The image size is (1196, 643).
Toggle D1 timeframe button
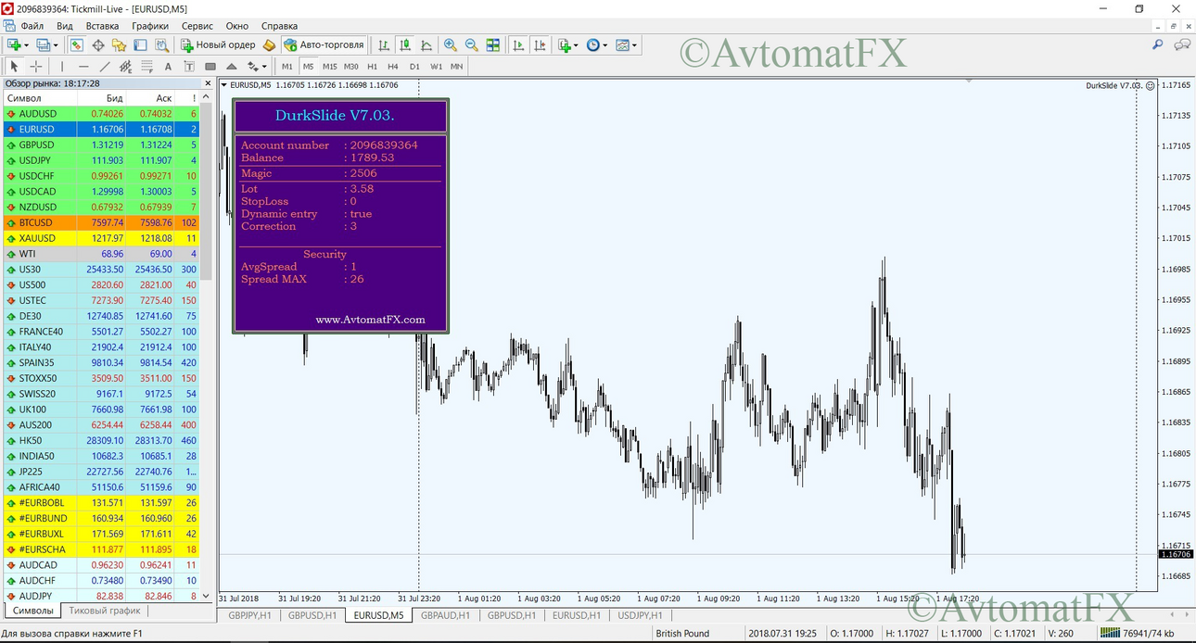(x=414, y=66)
